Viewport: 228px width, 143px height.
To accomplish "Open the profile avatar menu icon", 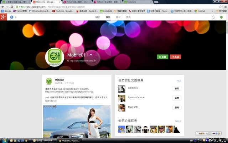I will pyautogui.click(x=12, y=17).
